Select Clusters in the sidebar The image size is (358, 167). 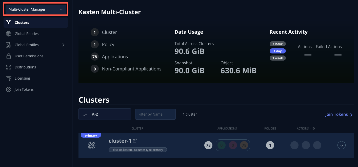click(x=36, y=23)
